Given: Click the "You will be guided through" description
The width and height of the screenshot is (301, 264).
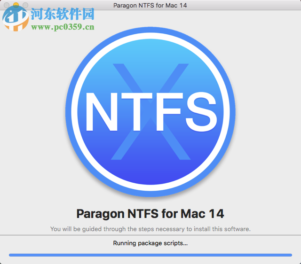Looking at the screenshot, I should pyautogui.click(x=150, y=229).
